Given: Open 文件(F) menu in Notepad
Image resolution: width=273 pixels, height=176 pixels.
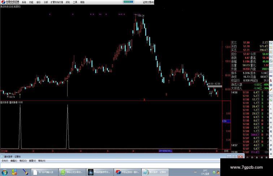Looking at the screenshot, I should point(5,161).
